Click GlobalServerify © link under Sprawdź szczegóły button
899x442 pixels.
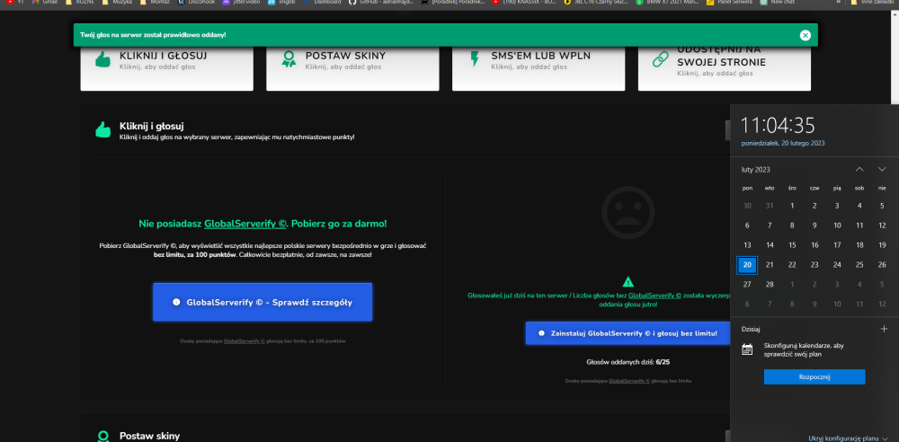[x=245, y=341]
